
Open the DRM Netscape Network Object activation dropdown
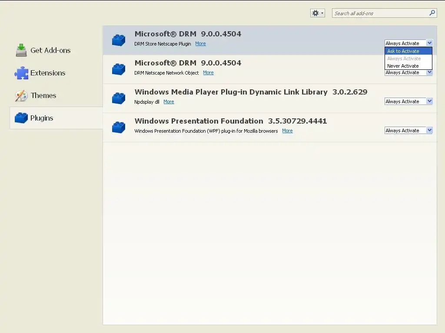tap(408, 73)
